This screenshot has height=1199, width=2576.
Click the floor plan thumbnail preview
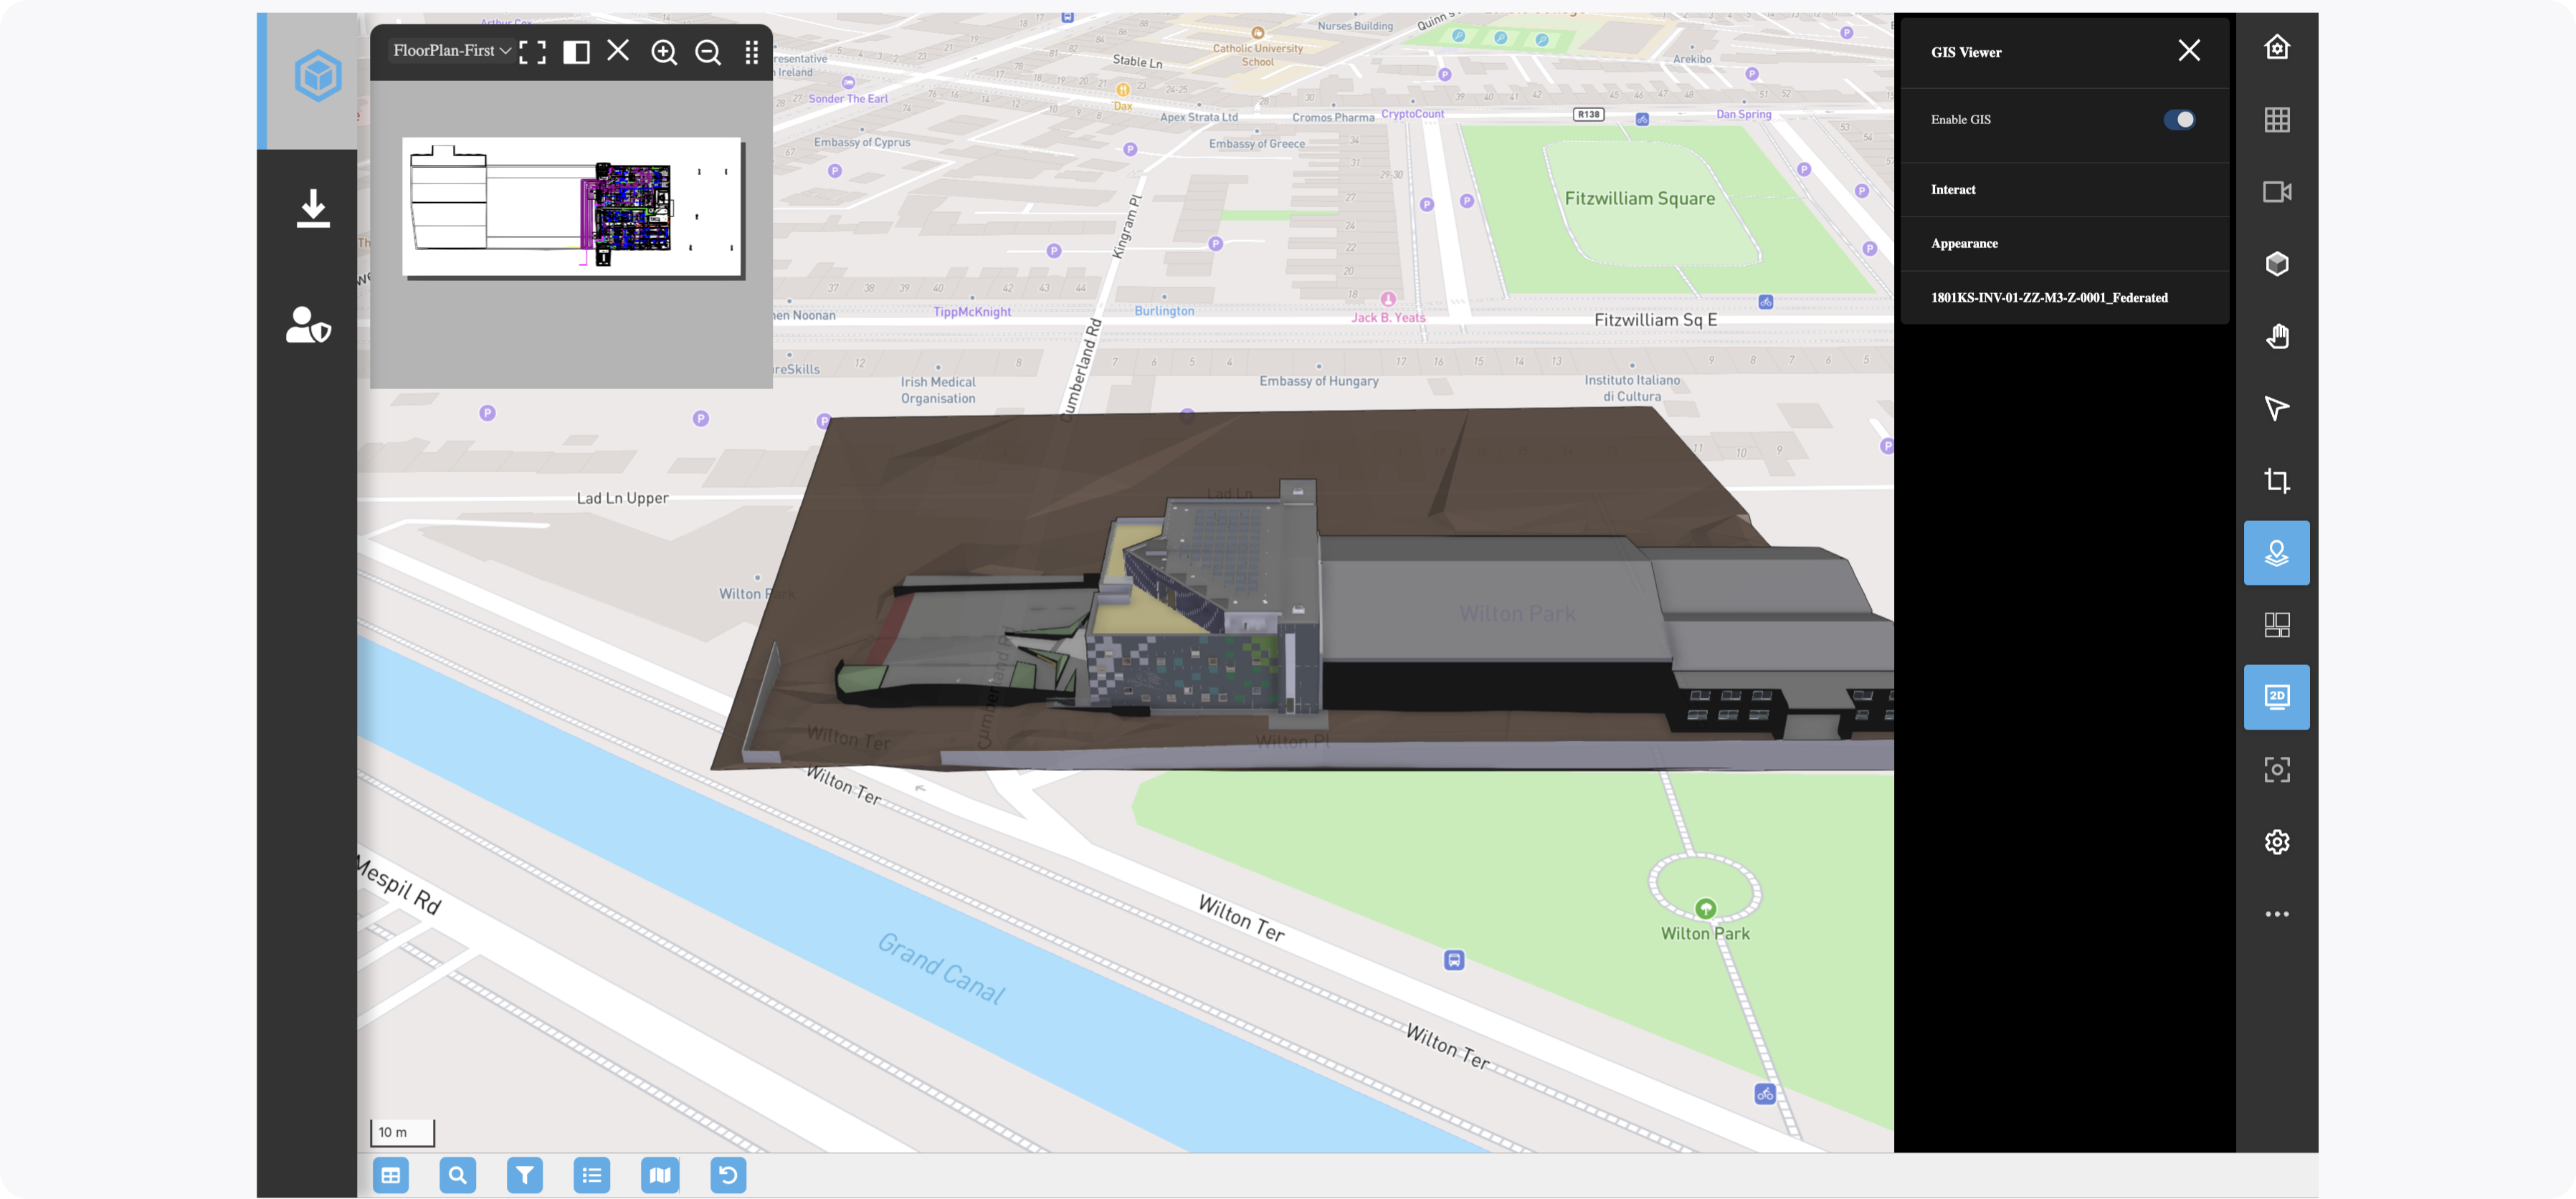[x=572, y=207]
